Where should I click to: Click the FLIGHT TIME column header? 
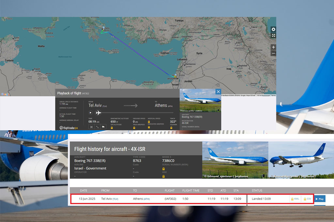191,190
